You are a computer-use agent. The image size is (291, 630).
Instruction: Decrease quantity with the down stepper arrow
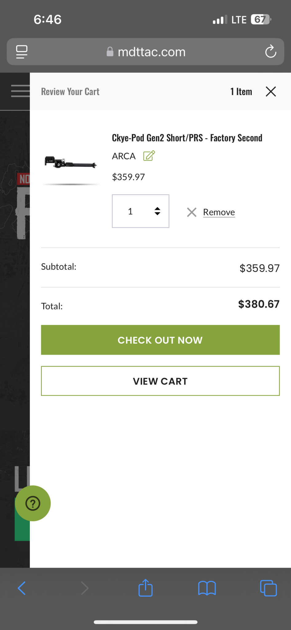point(157,214)
